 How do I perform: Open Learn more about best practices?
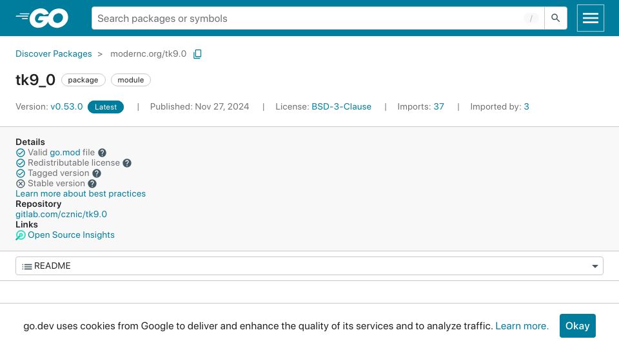coord(81,194)
